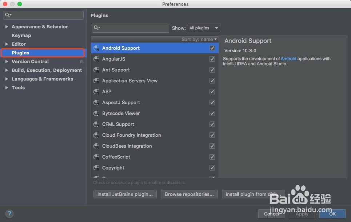Select the Copyright plugin row
Viewport: 351px width, 222px height.
pyautogui.click(x=155, y=168)
